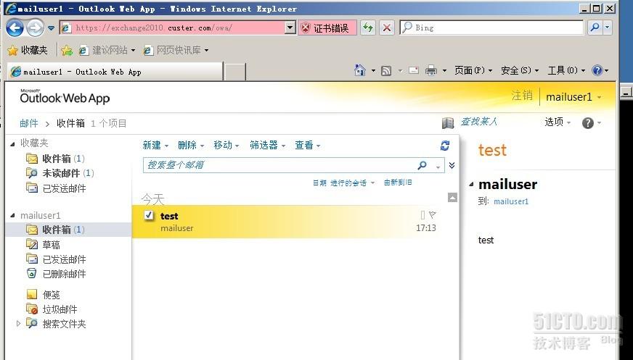
Task: Click the flag icon on test message
Action: click(x=433, y=214)
